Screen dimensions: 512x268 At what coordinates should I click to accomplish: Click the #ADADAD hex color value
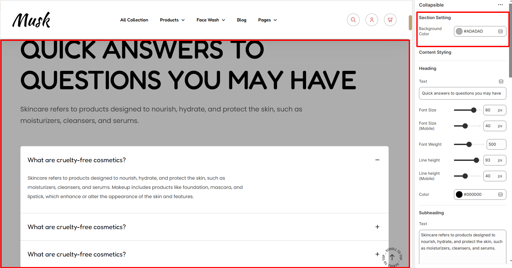473,31
